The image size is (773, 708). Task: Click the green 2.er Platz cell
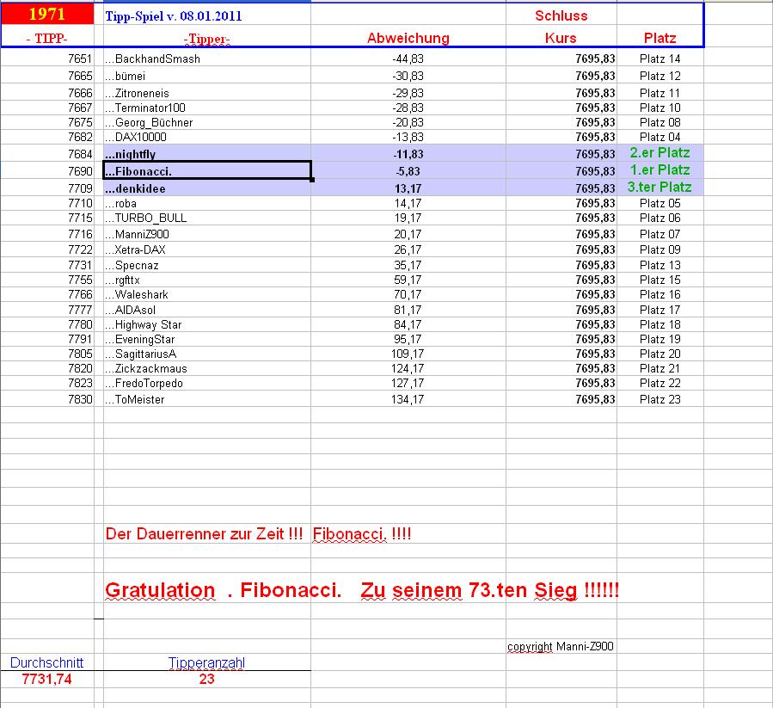tap(660, 152)
